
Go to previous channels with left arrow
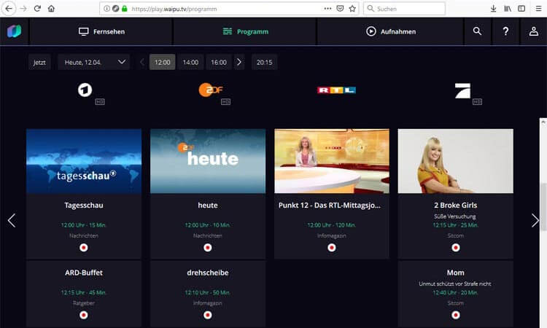point(12,220)
